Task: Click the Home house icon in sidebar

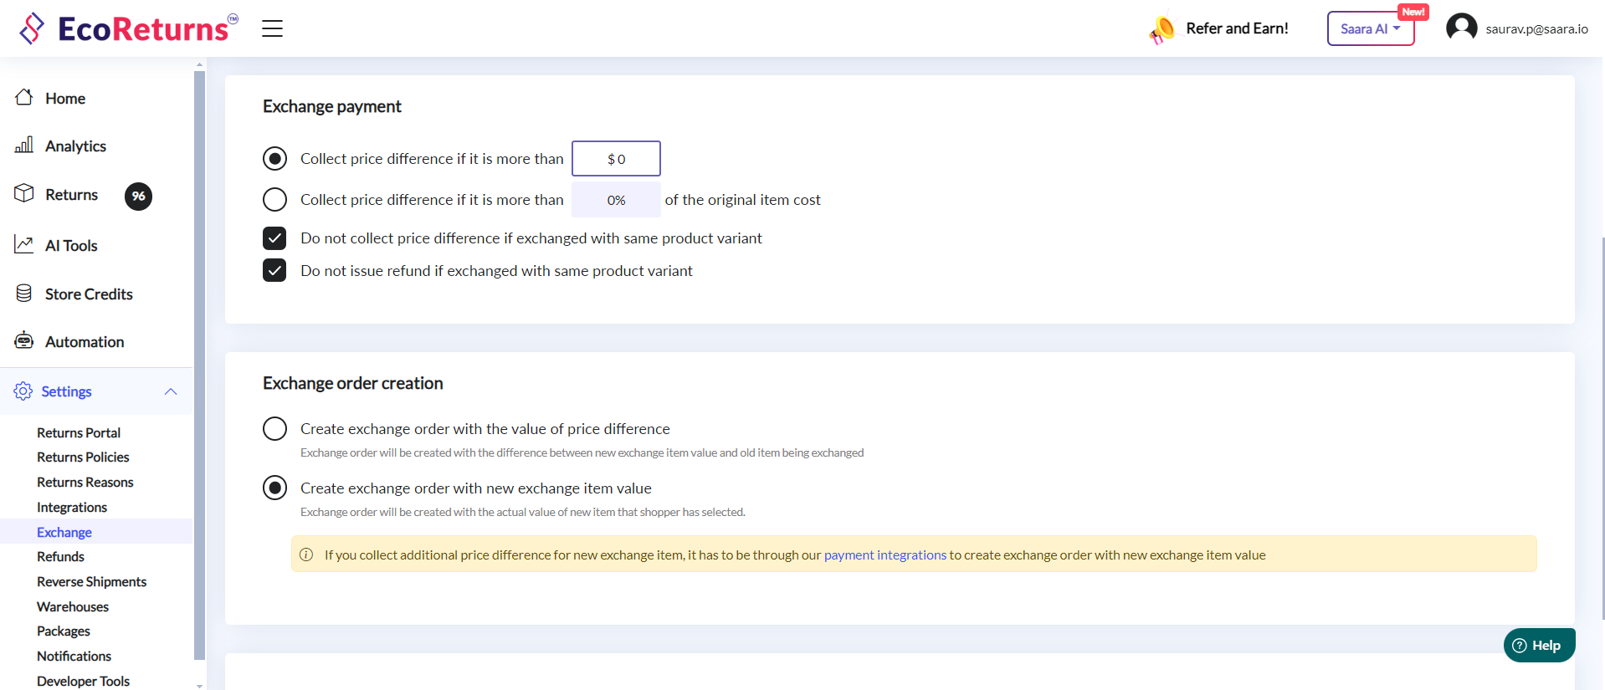Action: coord(24,98)
